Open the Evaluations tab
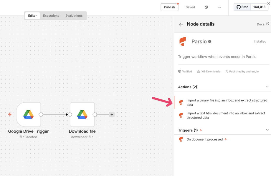271x176 pixels. pos(74,16)
